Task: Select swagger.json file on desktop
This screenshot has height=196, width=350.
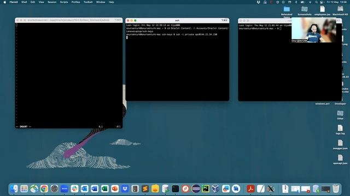Action: point(340,143)
